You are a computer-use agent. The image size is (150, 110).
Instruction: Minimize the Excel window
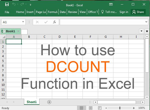click(122, 4)
